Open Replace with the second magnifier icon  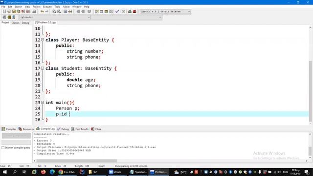point(59,12)
